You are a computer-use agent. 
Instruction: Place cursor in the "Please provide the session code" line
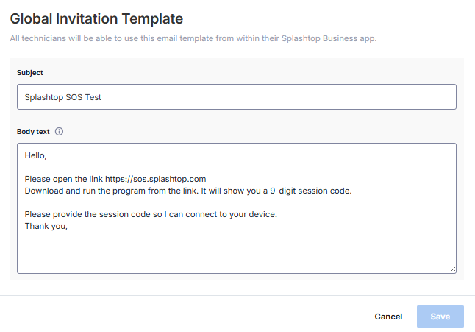[151, 214]
